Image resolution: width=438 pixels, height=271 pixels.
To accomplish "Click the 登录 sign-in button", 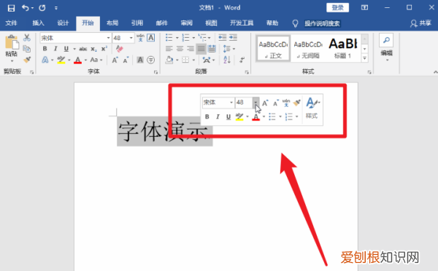I will click(x=337, y=8).
